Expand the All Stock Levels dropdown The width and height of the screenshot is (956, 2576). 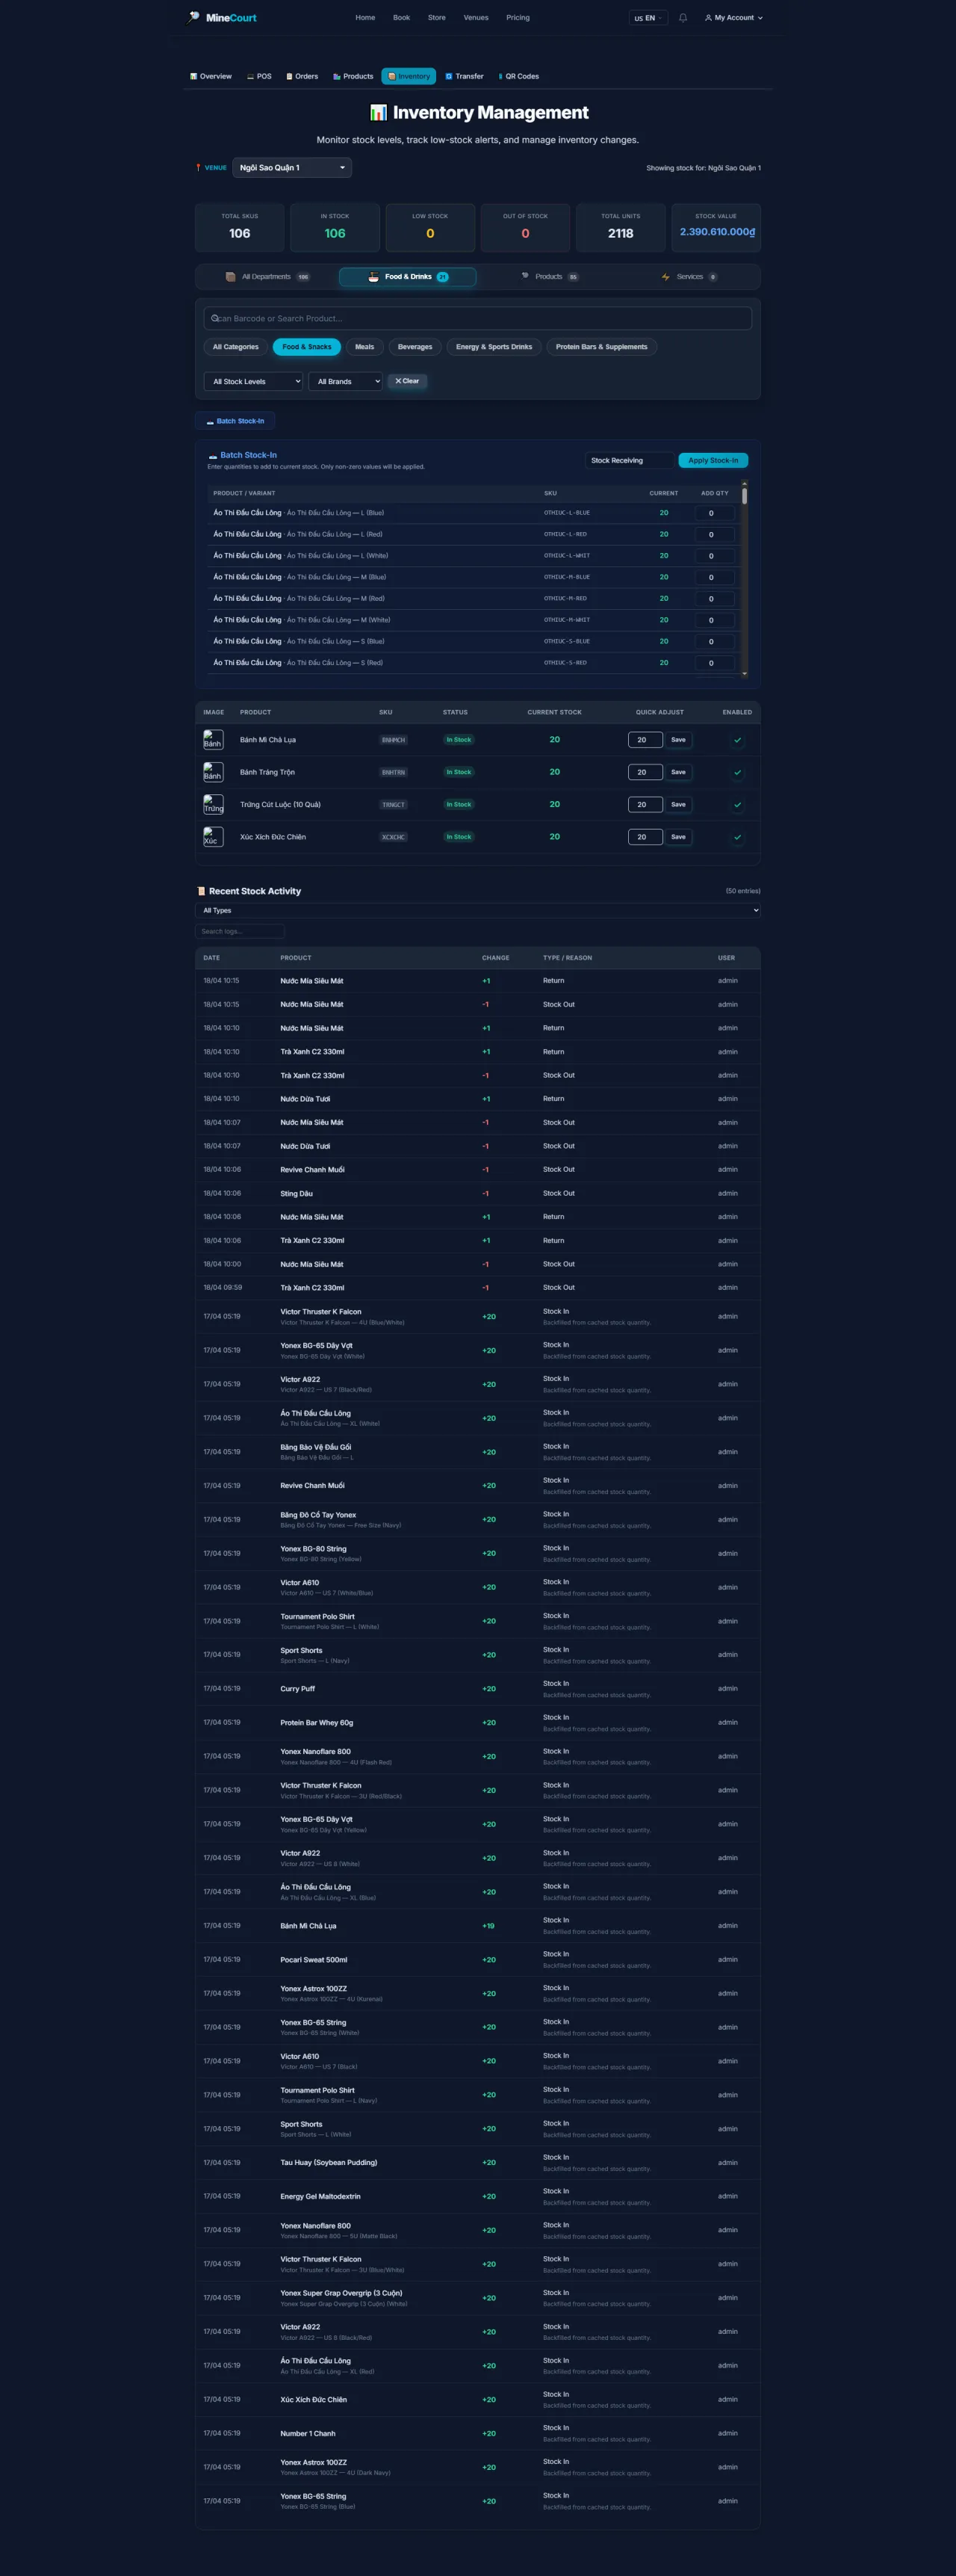click(x=252, y=381)
